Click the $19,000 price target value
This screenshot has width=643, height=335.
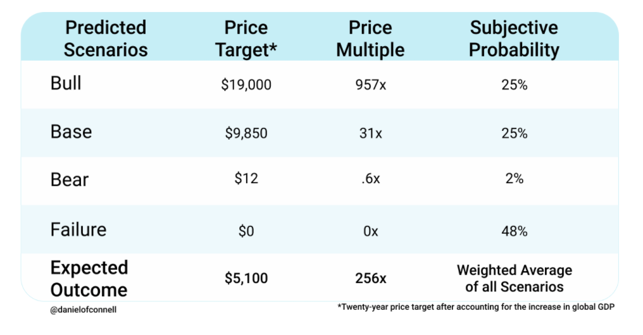246,85
